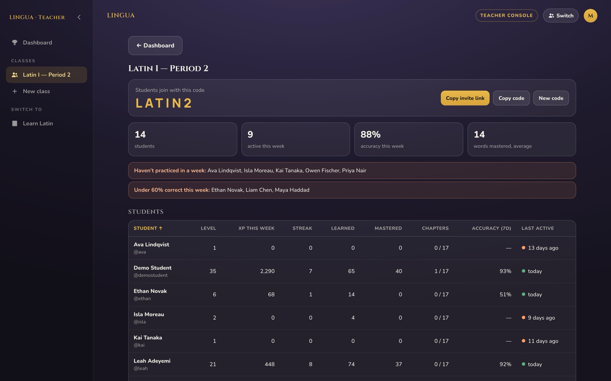The height and width of the screenshot is (381, 611).
Task: Click the 14 students stat card
Action: tap(183, 139)
